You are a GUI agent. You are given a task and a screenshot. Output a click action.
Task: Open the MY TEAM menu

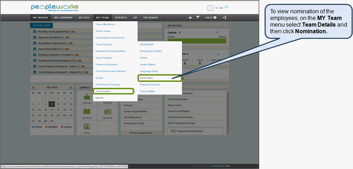point(102,18)
